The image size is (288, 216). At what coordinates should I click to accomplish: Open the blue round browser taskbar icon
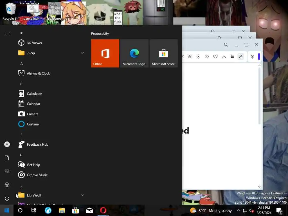[x=48, y=210]
